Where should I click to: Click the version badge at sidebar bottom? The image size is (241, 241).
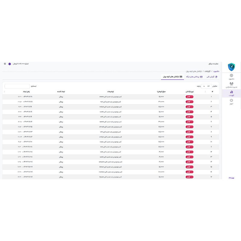[x=231, y=178]
